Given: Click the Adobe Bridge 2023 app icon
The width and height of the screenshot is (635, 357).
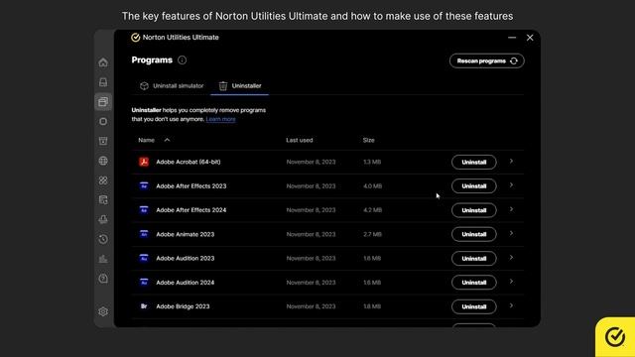Looking at the screenshot, I should click(144, 306).
